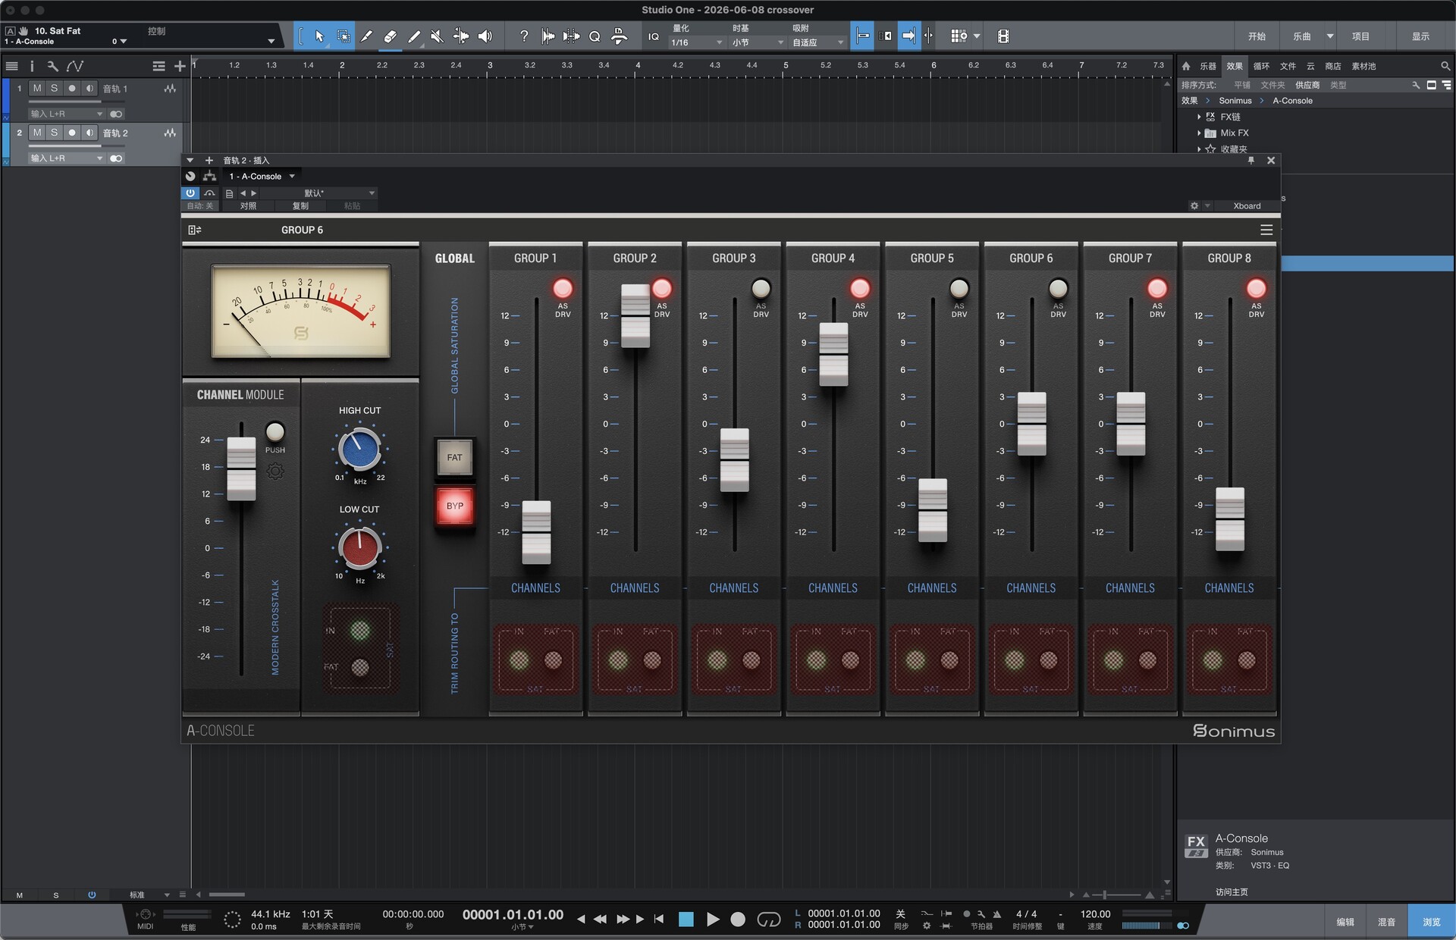Open the 混音 mix view tab
The width and height of the screenshot is (1456, 940).
[x=1386, y=922]
